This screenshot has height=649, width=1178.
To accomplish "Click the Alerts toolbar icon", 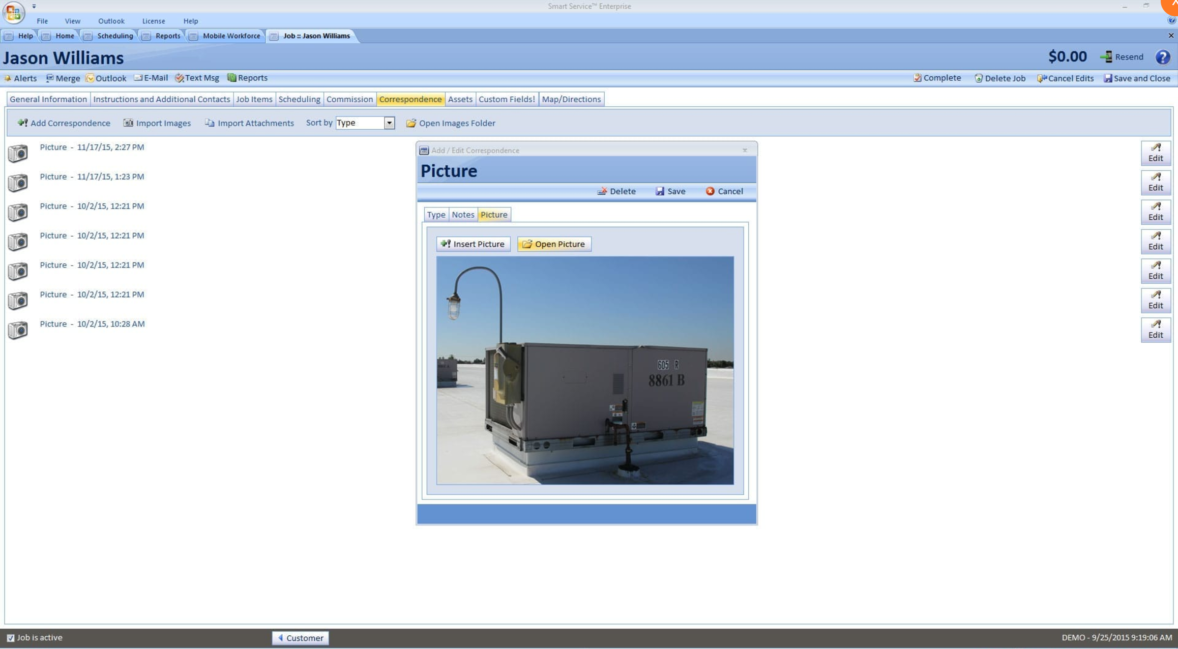I will pyautogui.click(x=8, y=78).
